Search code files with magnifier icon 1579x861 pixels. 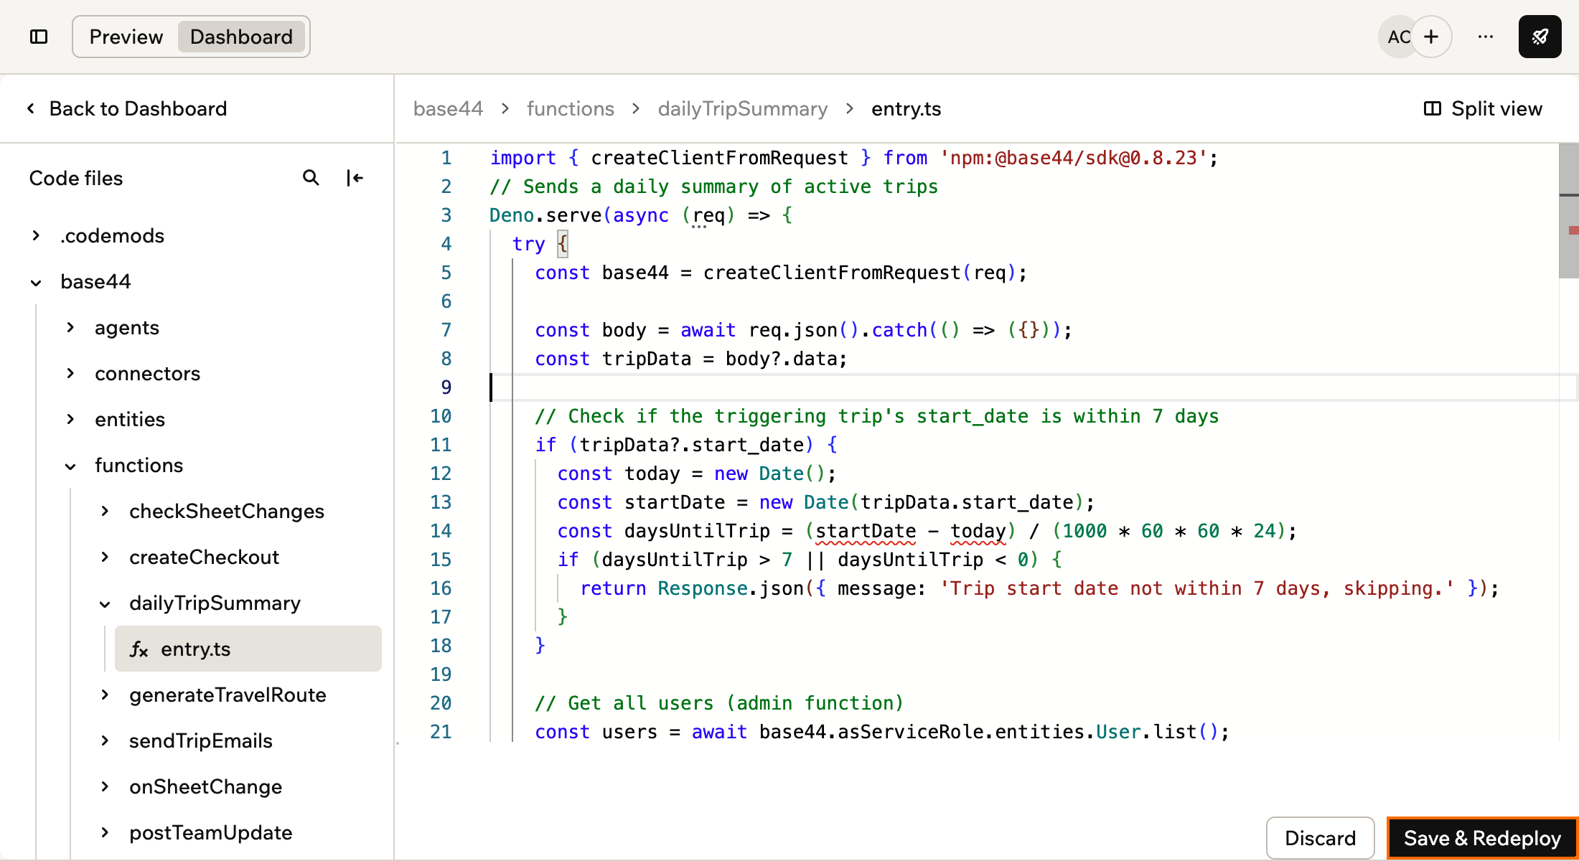tap(311, 178)
